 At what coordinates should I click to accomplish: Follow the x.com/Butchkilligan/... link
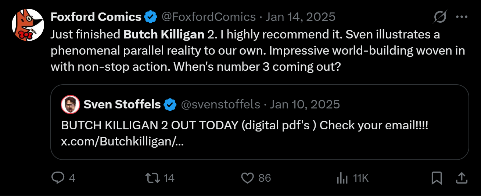(x=122, y=141)
